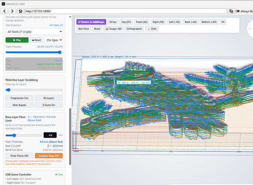Click the sidebar vertical scrollbar thumb
253x185 pixels.
[x=70, y=137]
